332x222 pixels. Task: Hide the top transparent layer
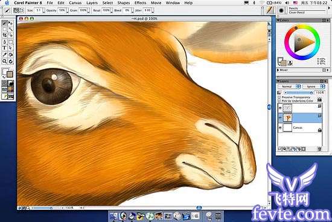click(280, 108)
